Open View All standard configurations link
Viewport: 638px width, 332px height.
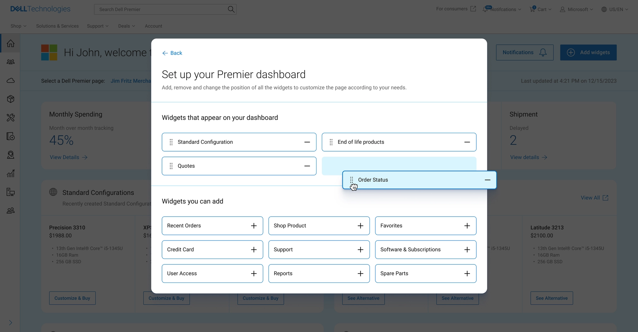coord(594,198)
